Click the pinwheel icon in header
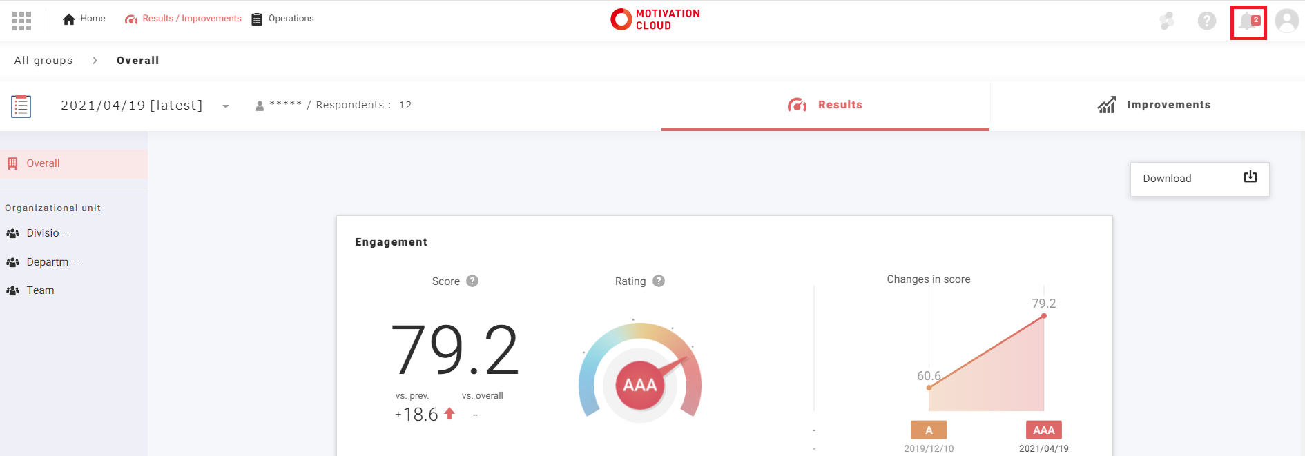Image resolution: width=1305 pixels, height=456 pixels. (1167, 21)
